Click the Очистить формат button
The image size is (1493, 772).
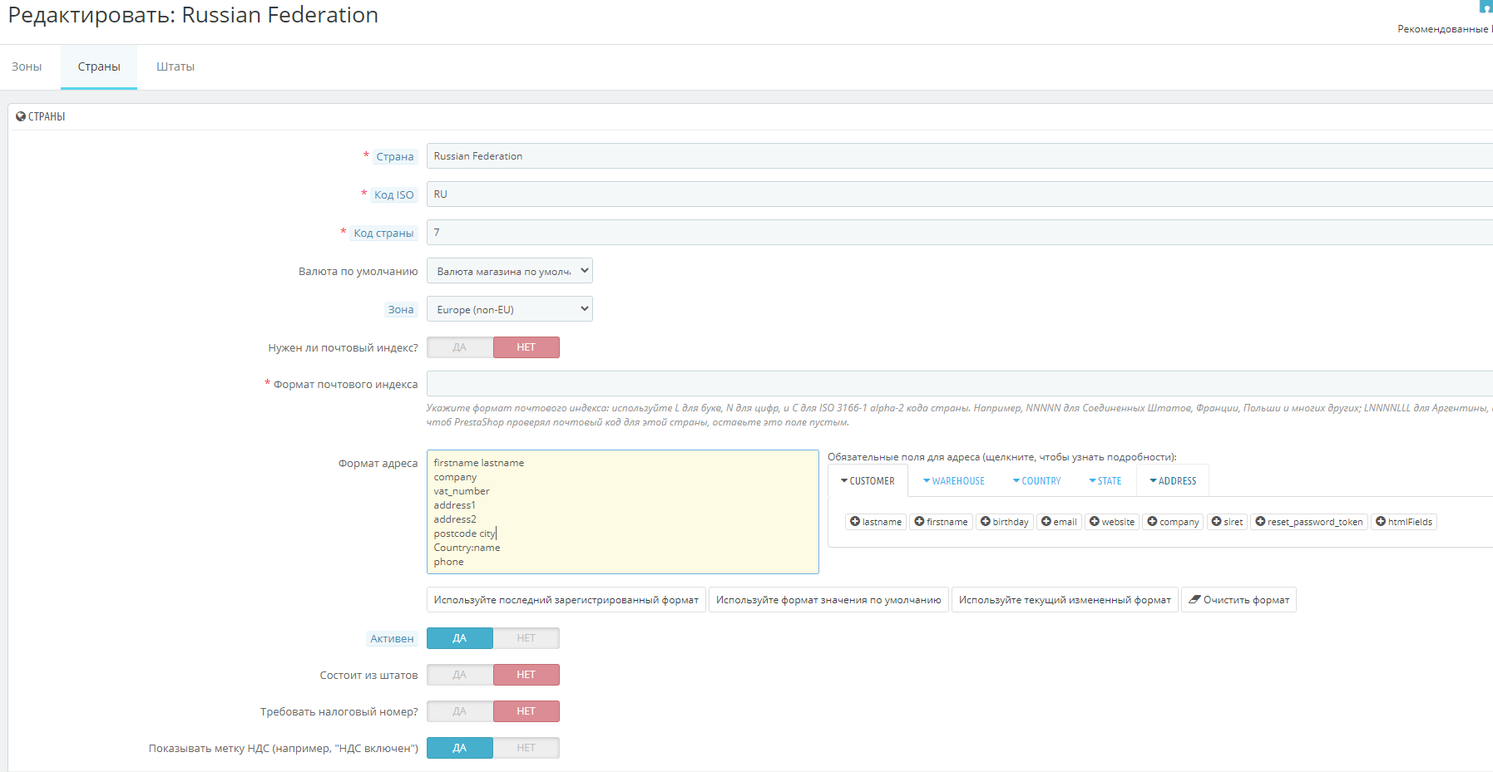[x=1238, y=600]
